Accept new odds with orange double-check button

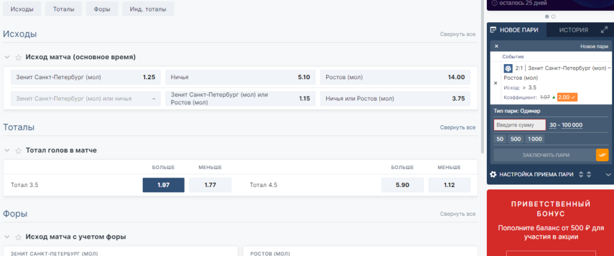[x=602, y=155]
